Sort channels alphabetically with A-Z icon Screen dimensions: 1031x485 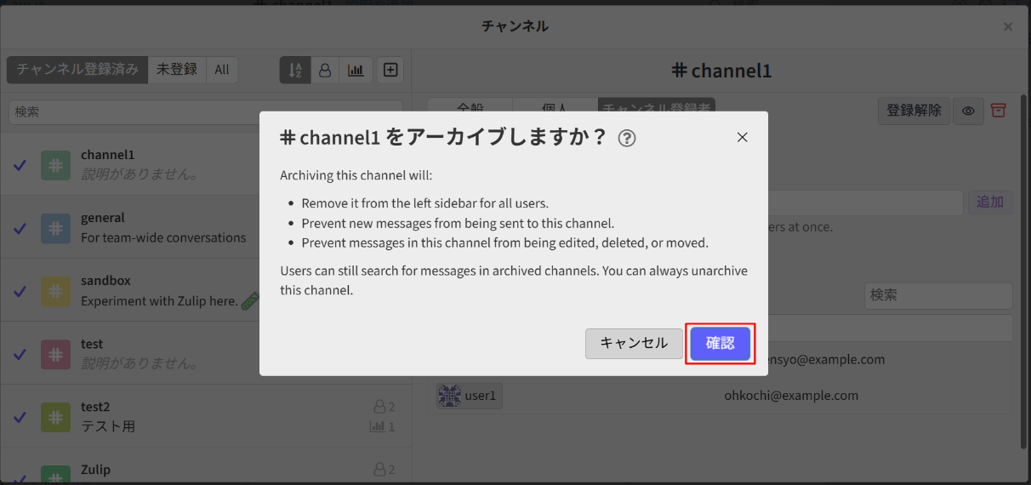coord(294,70)
